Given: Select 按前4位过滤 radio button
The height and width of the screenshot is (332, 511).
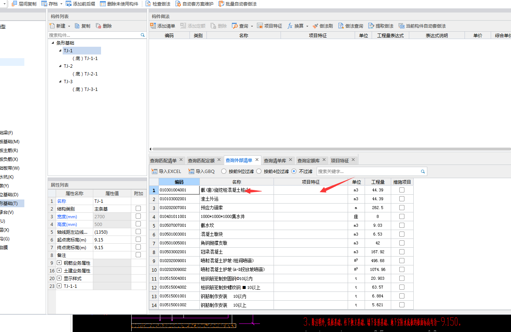Looking at the screenshot, I should [259, 171].
